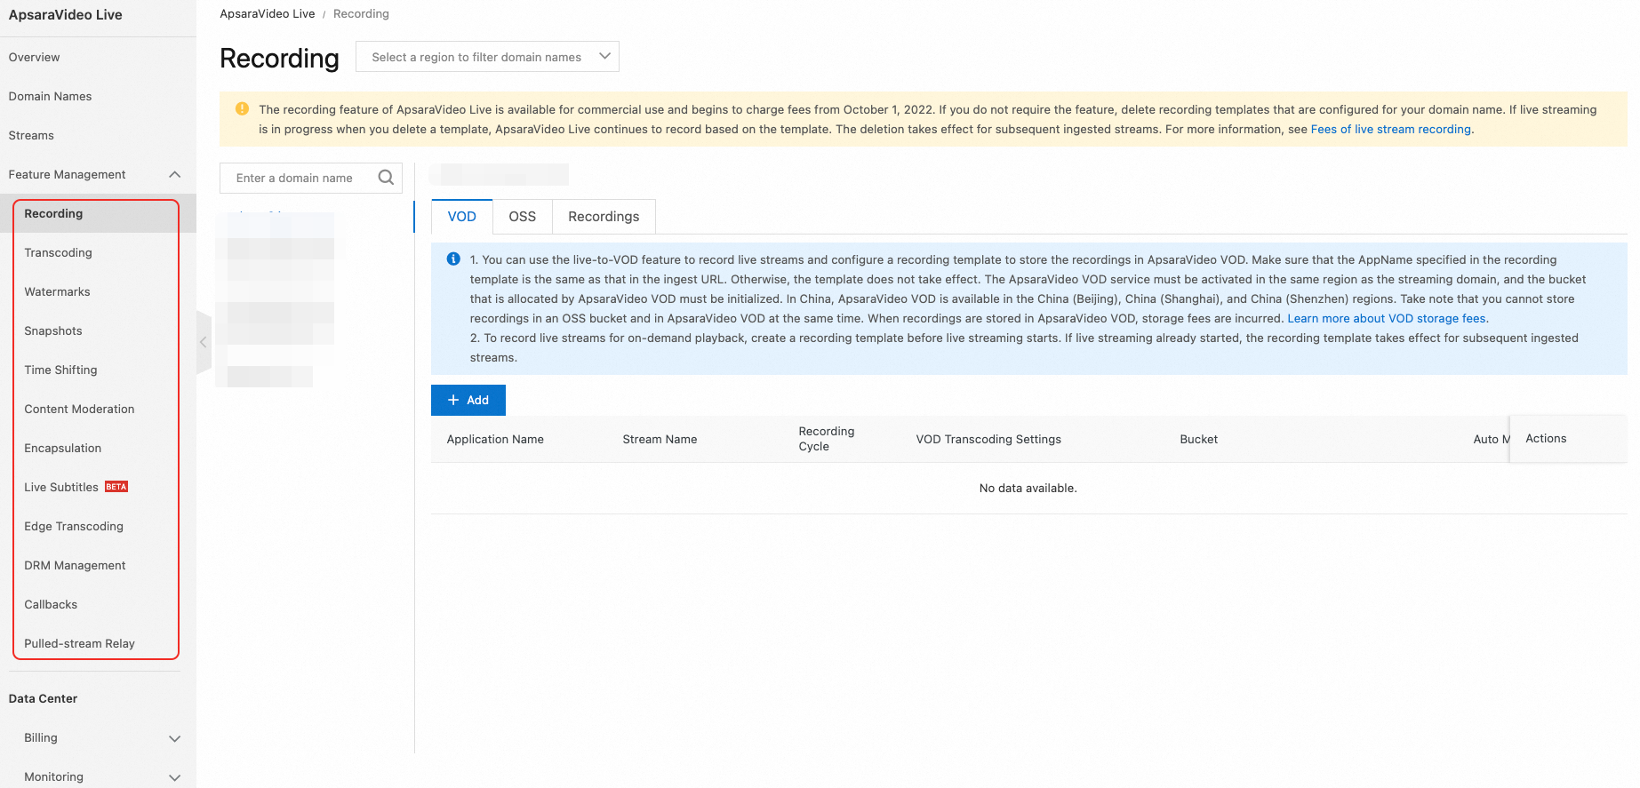Click the Add recording template button
The width and height of the screenshot is (1640, 788).
(x=468, y=400)
